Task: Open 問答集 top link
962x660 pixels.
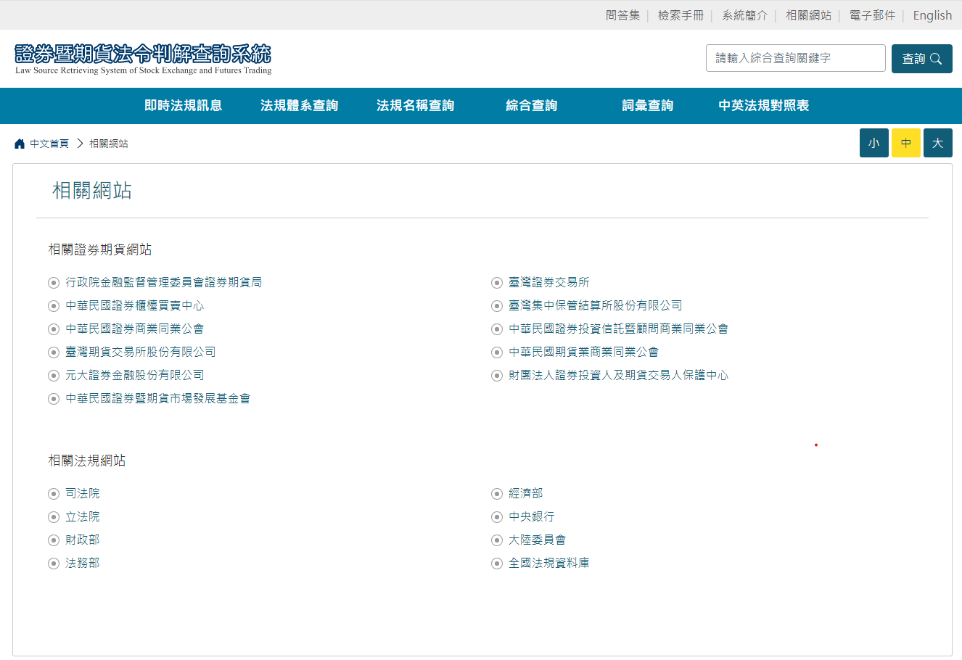Action: 622,15
